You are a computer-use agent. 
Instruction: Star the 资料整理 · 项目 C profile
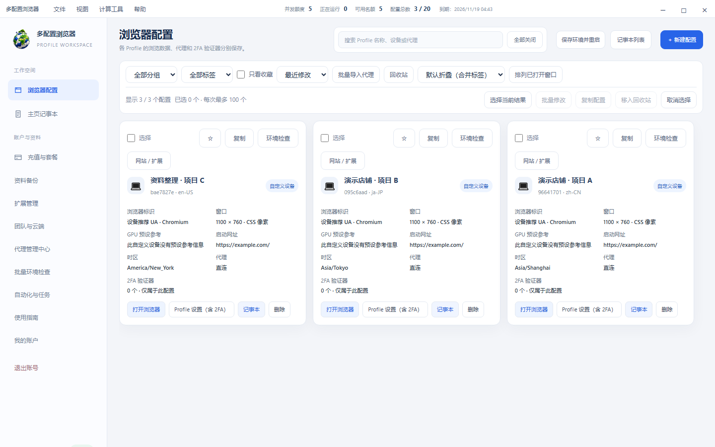point(210,138)
